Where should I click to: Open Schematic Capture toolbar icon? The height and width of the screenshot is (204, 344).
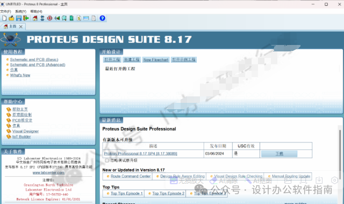42,18
